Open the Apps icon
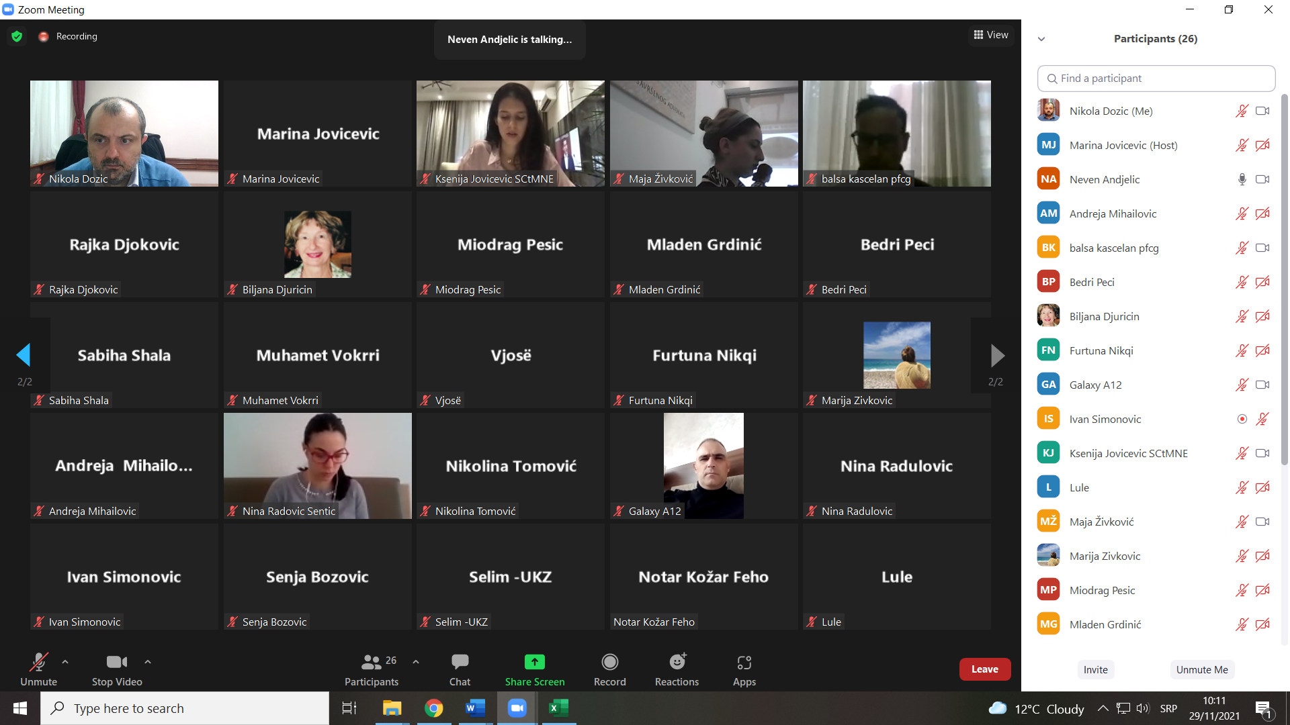 click(x=744, y=663)
